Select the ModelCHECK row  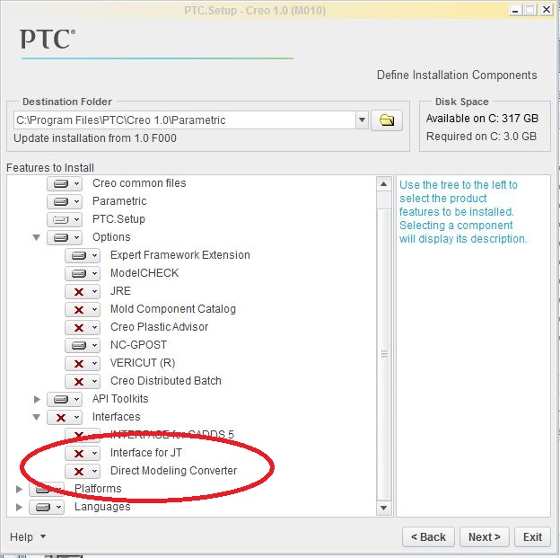pyautogui.click(x=144, y=273)
